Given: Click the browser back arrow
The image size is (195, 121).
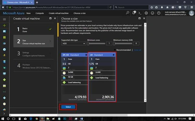Looking at the screenshot, I should [3, 7].
